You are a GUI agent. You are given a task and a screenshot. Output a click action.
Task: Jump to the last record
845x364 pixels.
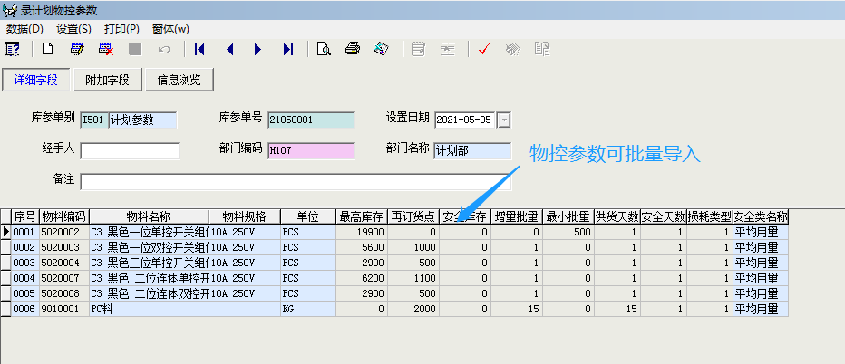pos(288,49)
